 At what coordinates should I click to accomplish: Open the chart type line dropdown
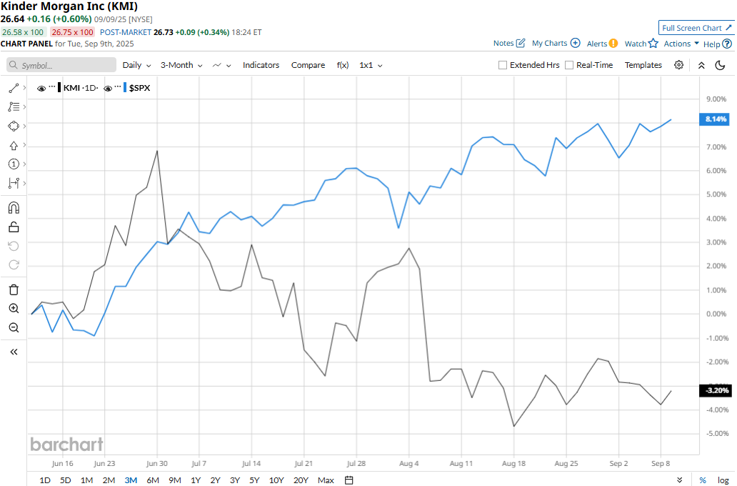pyautogui.click(x=222, y=65)
